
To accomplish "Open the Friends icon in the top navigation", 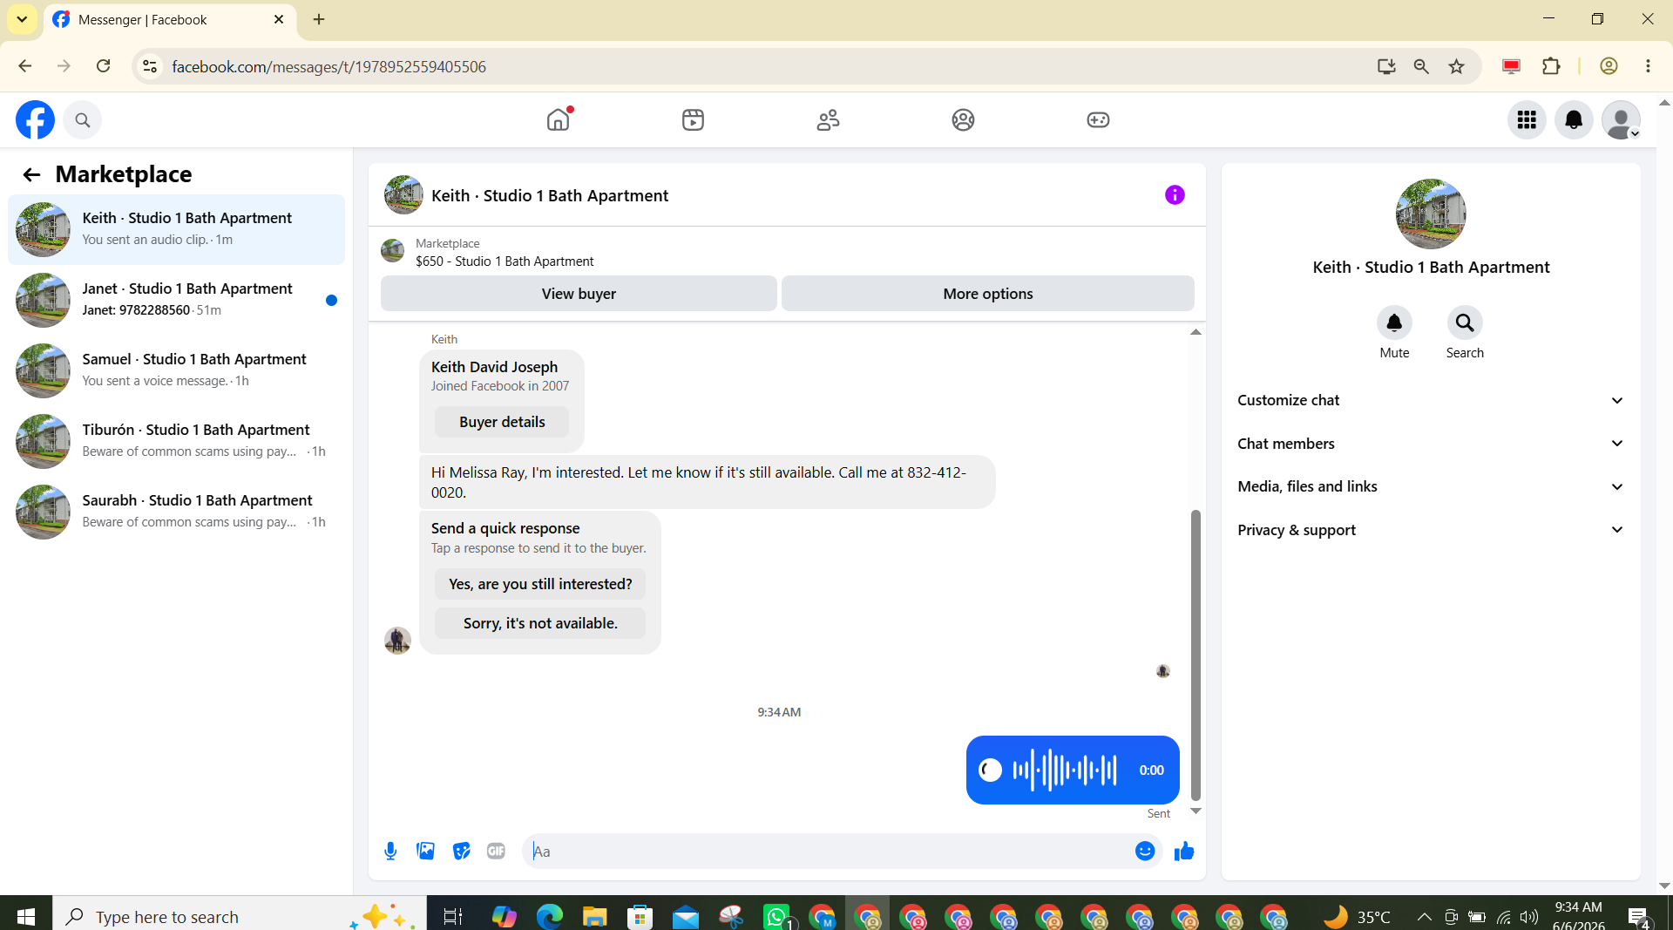I will coord(828,119).
